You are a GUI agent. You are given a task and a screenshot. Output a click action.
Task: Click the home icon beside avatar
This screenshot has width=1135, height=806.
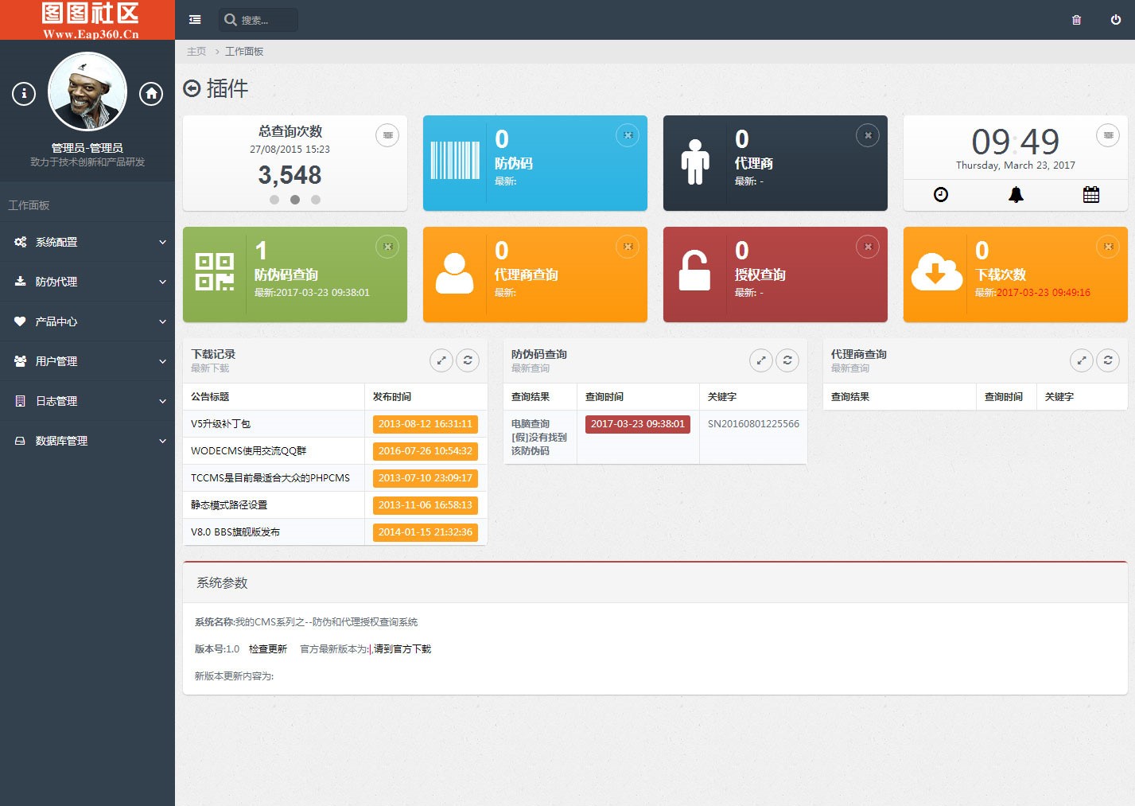[151, 94]
